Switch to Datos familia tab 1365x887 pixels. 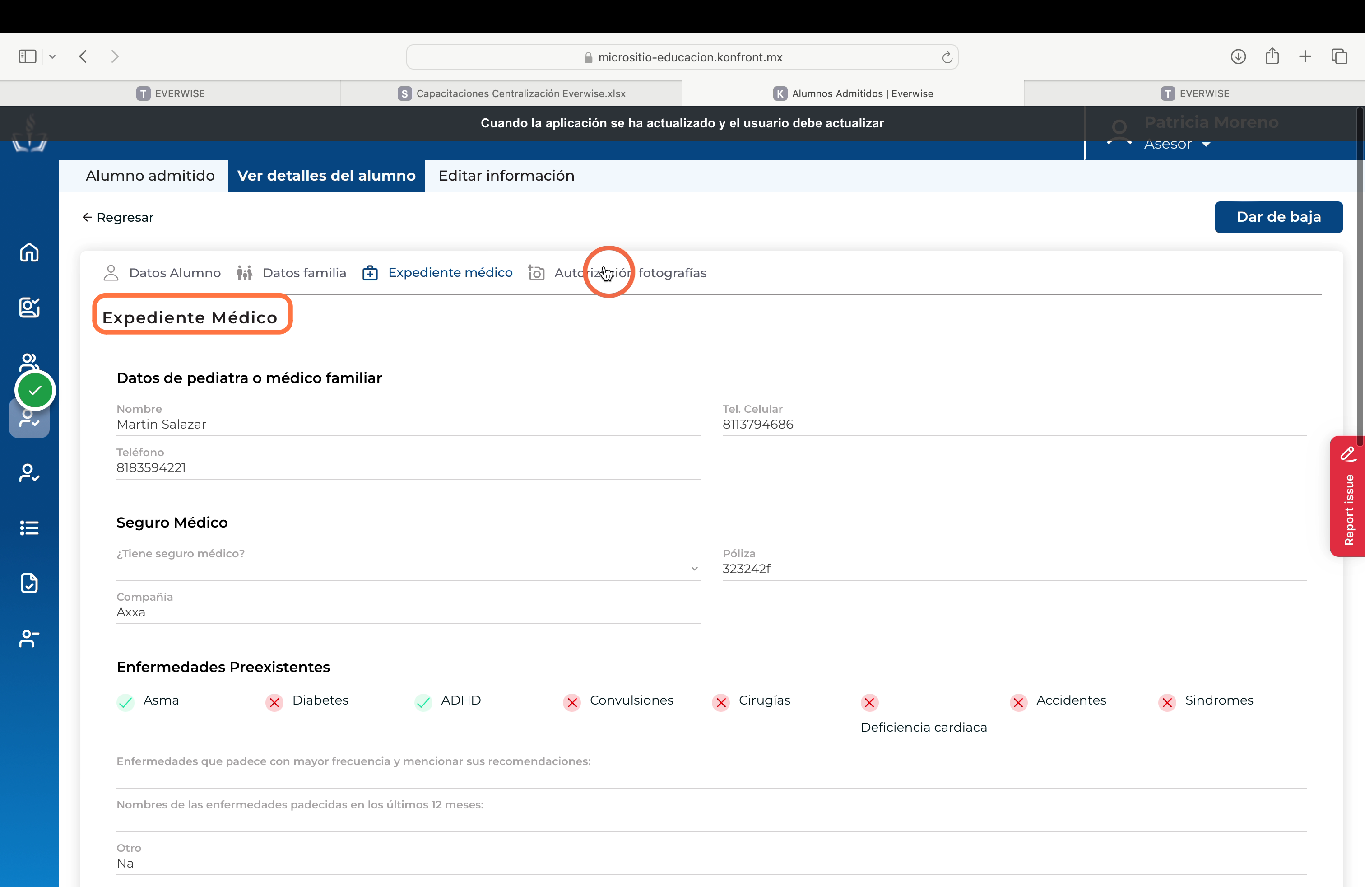[x=291, y=272]
